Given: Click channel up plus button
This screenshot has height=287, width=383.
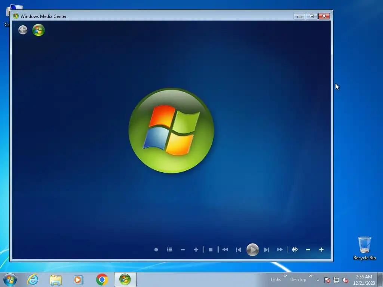Looking at the screenshot, I should [196, 250].
